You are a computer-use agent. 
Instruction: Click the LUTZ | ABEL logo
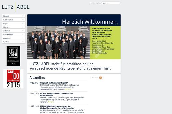click(15, 7)
